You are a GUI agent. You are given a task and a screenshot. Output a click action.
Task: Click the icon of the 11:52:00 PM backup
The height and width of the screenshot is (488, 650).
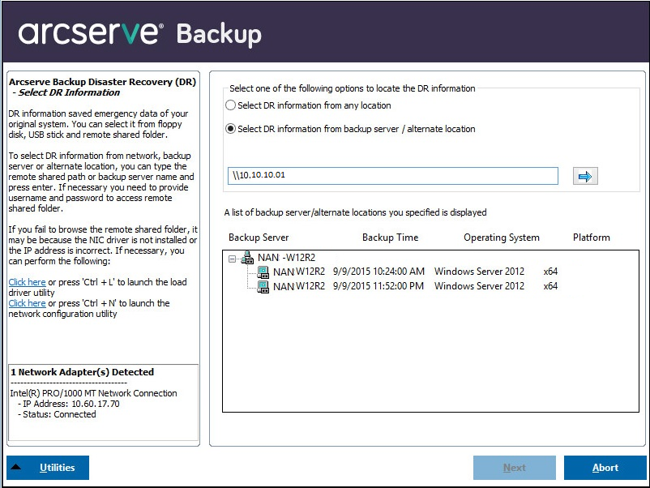(263, 286)
